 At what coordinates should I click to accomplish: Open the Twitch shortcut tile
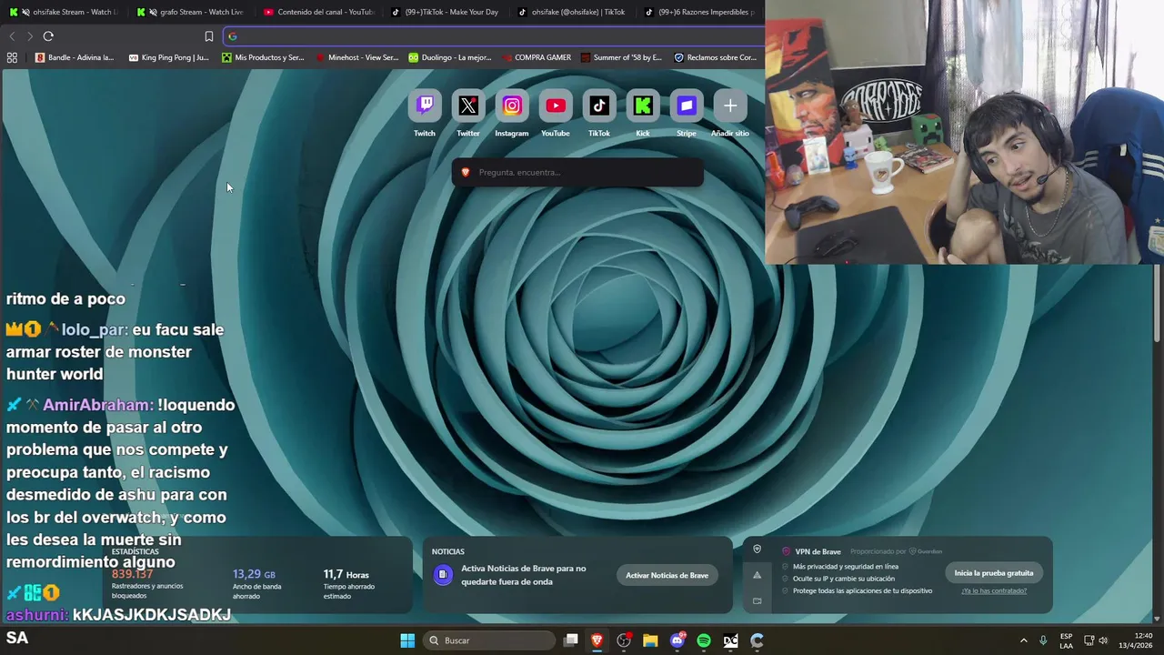point(425,106)
